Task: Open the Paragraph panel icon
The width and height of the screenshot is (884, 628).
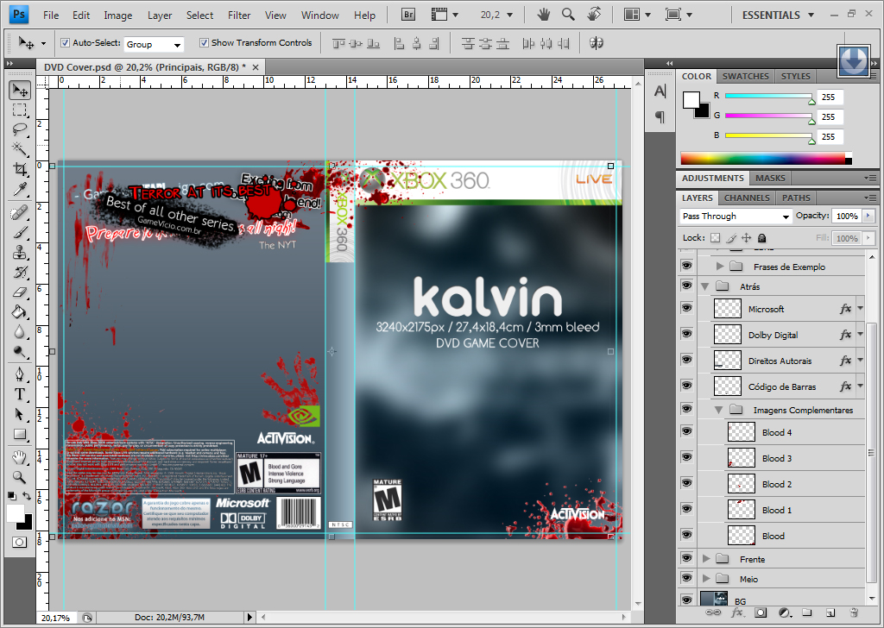Action: coord(660,116)
